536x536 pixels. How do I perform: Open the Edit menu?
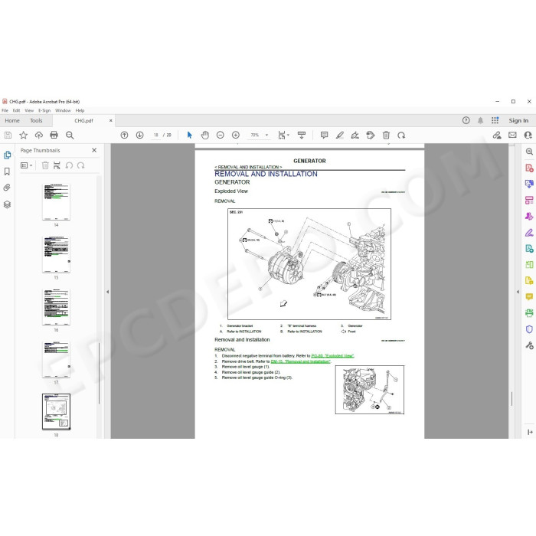click(16, 110)
